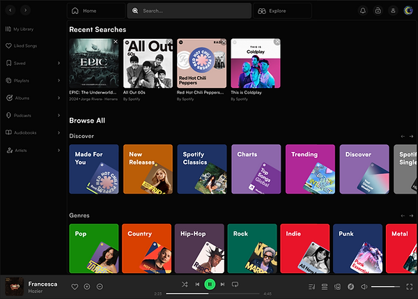Click the minus circle icon for Francesca

pyautogui.click(x=100, y=286)
